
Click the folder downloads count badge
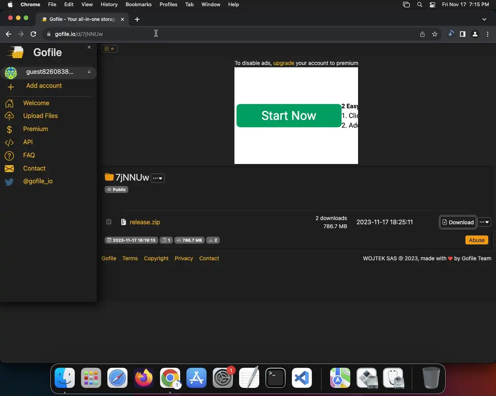pos(213,240)
